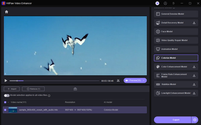
Task: Click the AI model column header
Action: [x=108, y=102]
